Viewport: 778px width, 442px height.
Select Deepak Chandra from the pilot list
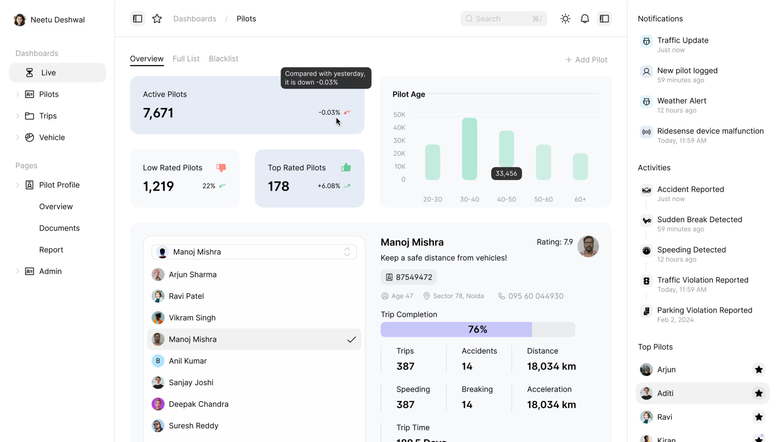[x=254, y=404]
